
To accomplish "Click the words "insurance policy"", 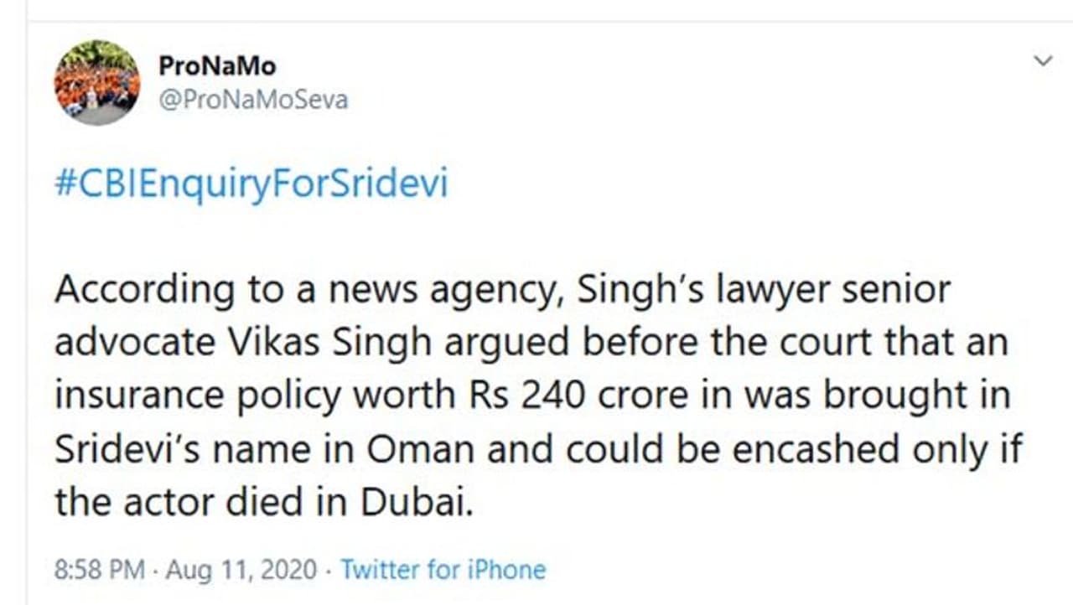I will tap(197, 396).
